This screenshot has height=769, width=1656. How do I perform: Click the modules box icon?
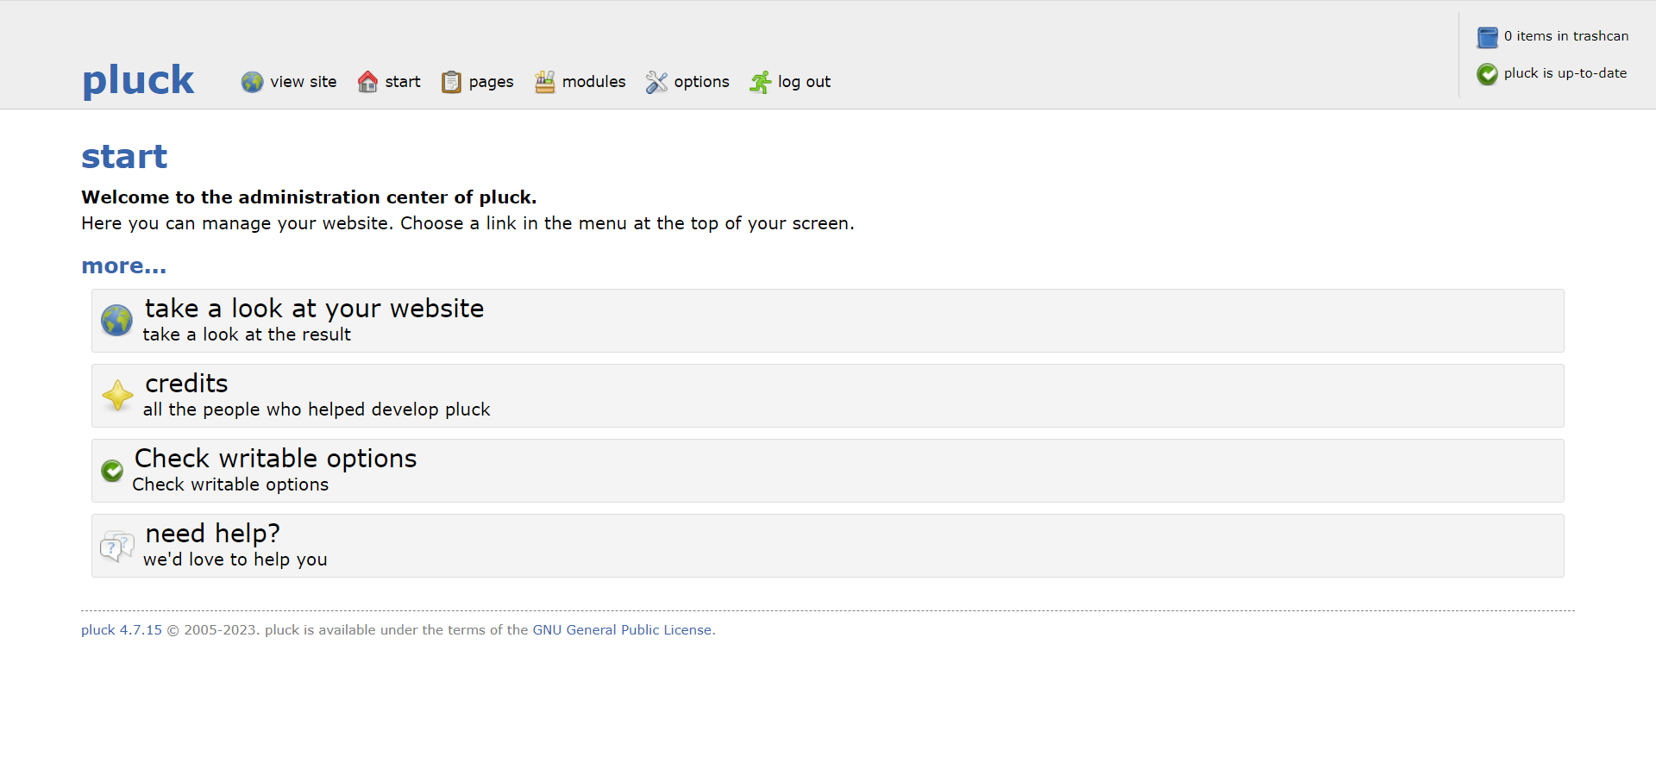click(x=544, y=82)
